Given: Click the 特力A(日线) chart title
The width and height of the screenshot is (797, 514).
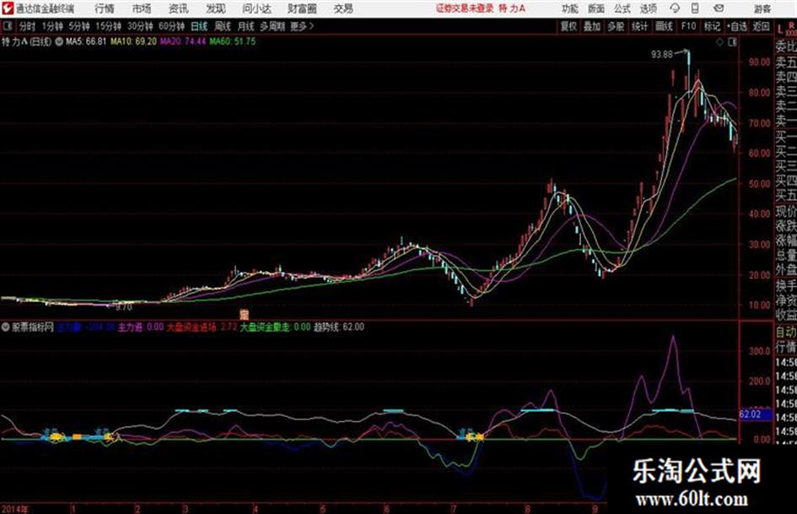Looking at the screenshot, I should pos(26,41).
